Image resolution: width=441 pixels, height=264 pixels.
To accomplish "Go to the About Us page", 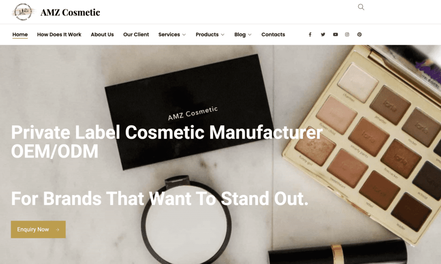I will [102, 34].
